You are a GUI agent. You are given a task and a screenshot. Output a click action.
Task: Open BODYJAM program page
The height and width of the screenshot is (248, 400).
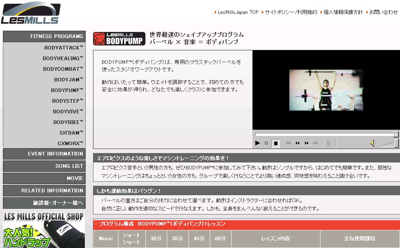pyautogui.click(x=68, y=80)
